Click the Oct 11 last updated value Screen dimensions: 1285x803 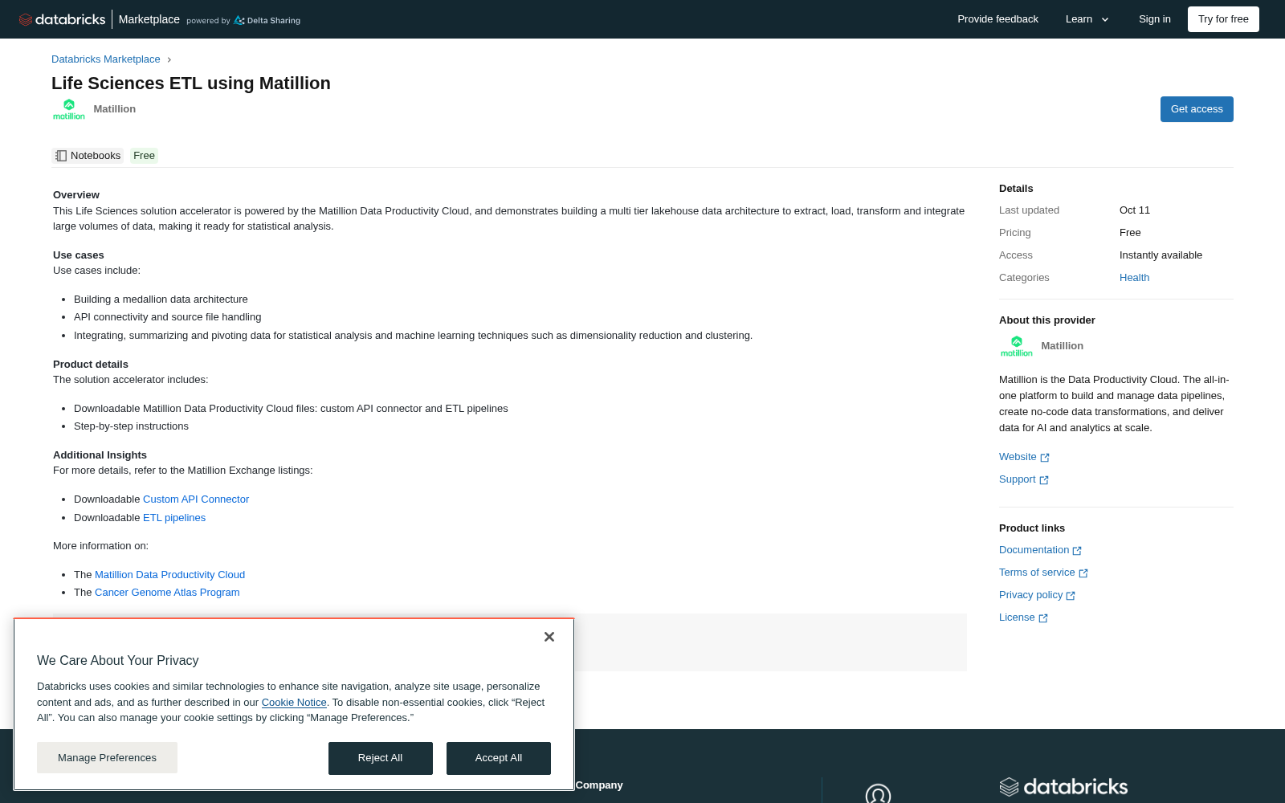tap(1135, 210)
